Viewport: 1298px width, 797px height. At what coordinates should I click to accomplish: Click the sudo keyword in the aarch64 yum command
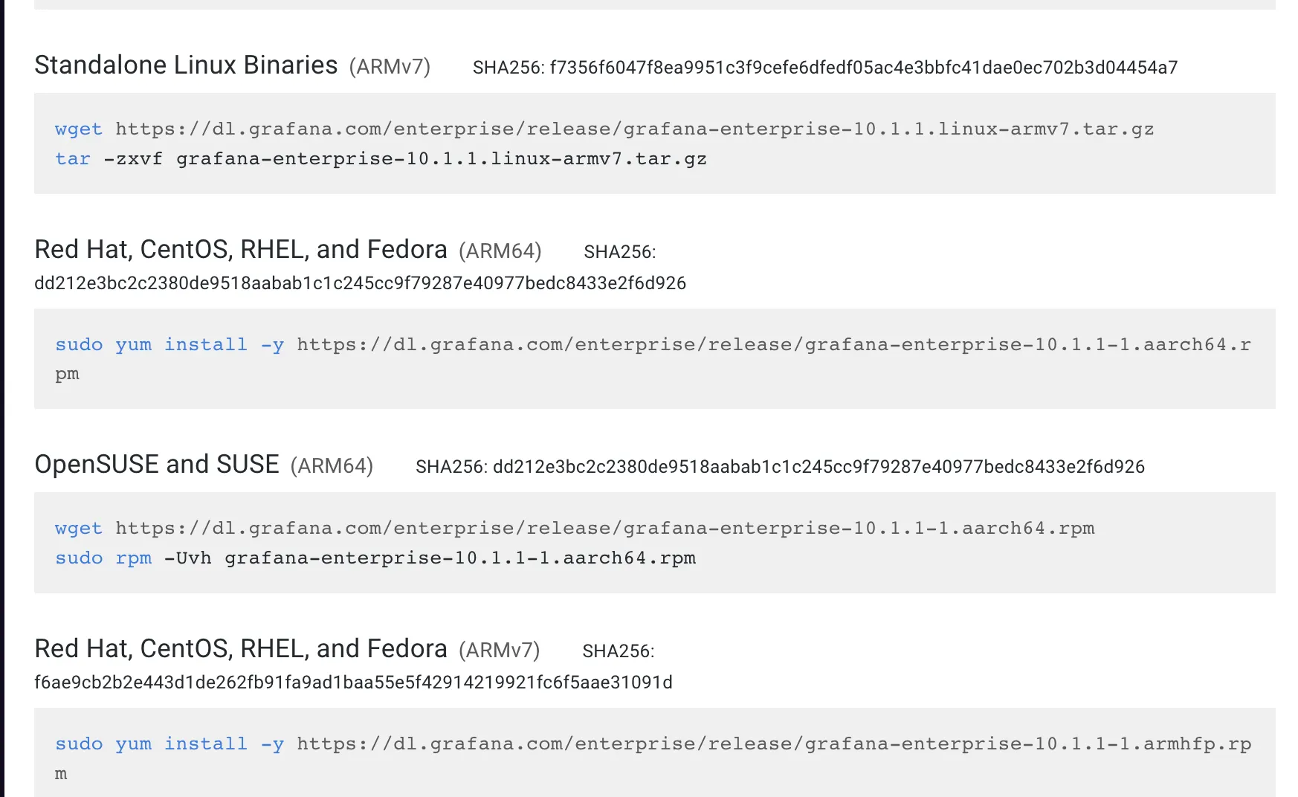point(79,345)
